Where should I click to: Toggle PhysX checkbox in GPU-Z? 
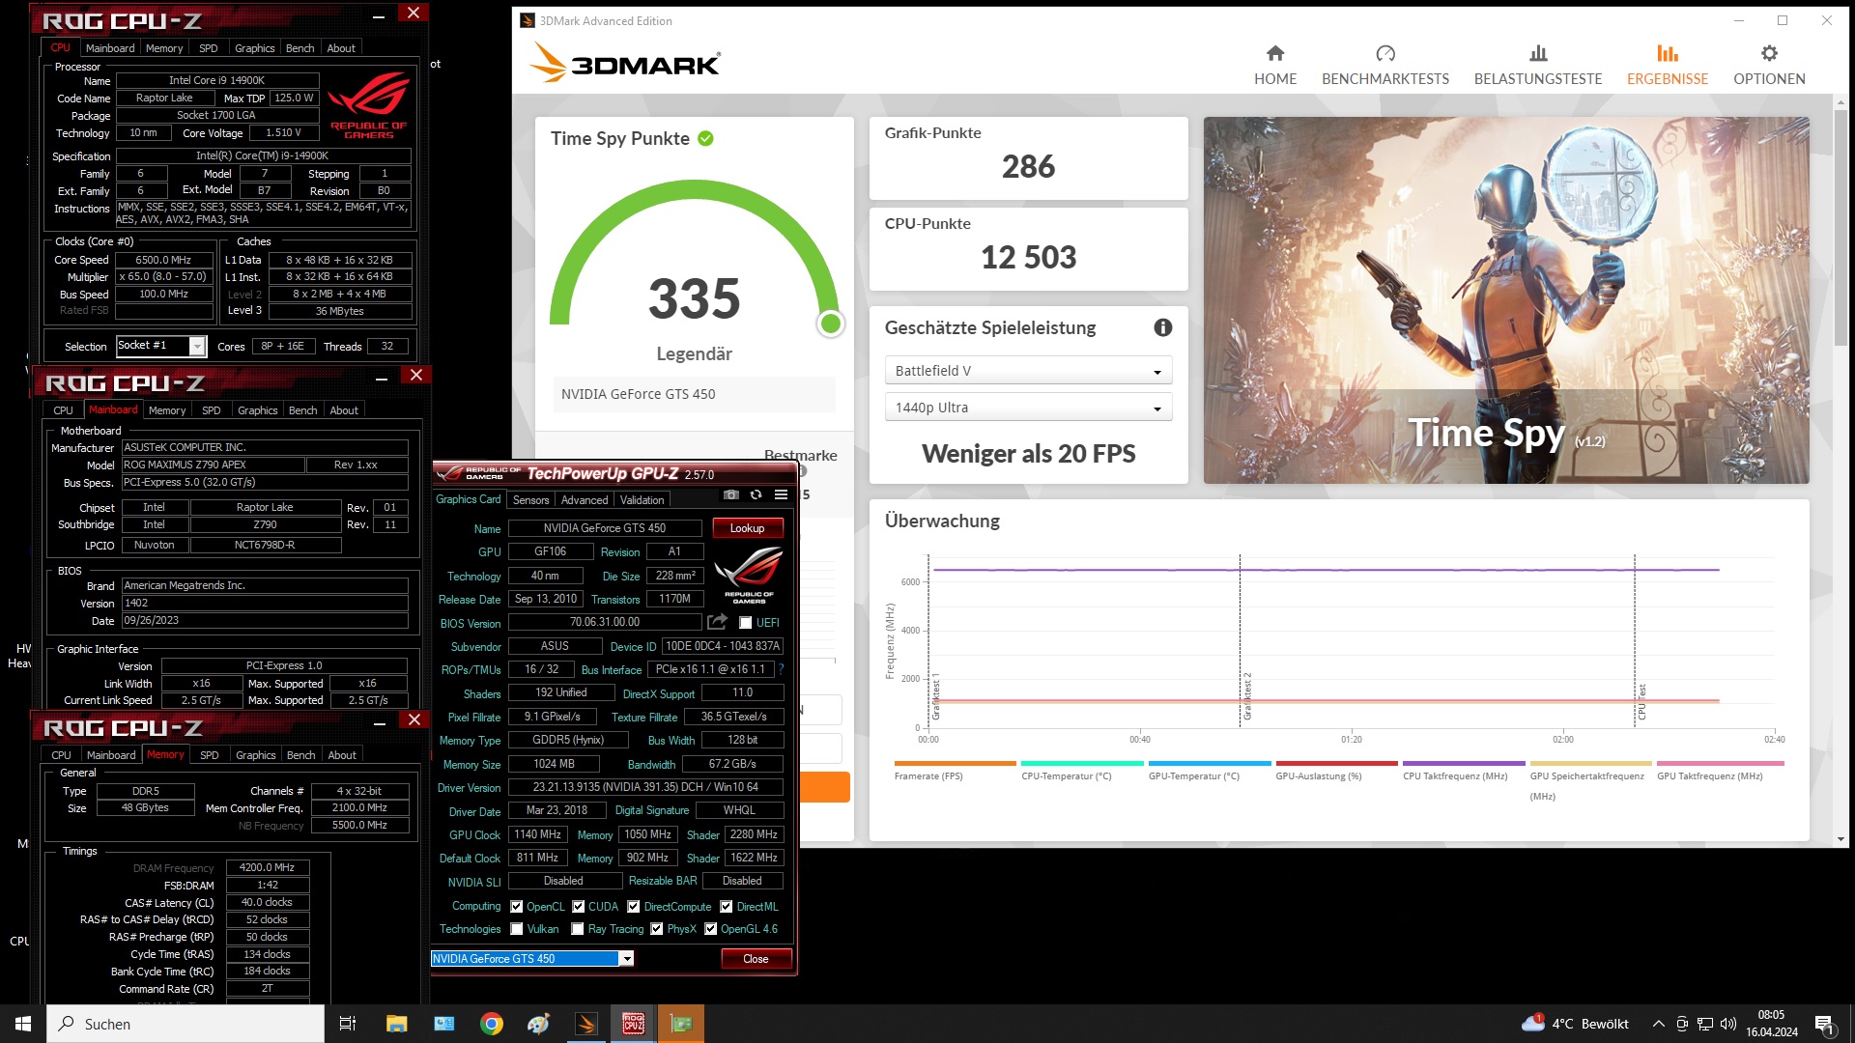coord(657,929)
